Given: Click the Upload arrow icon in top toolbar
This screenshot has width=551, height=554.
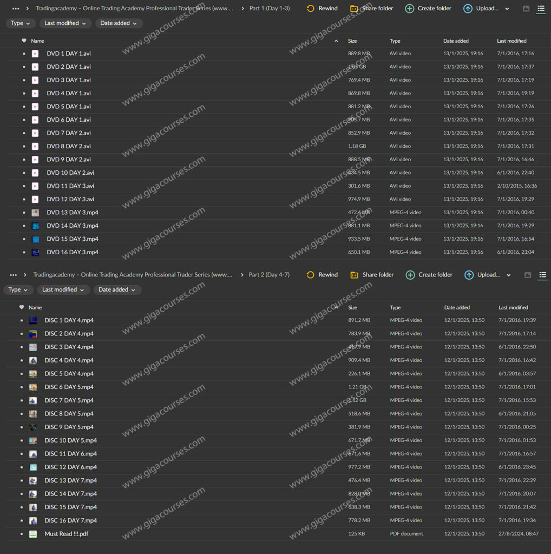Looking at the screenshot, I should point(468,9).
